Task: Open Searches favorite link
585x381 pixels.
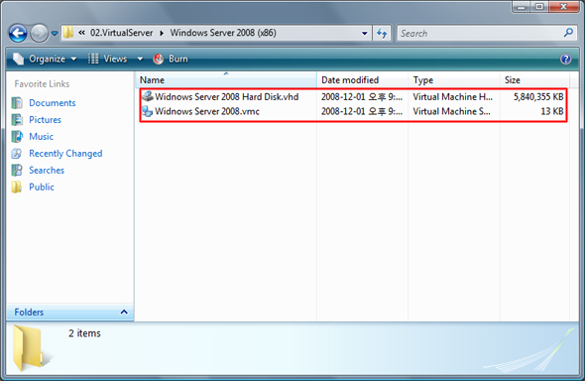Action: click(47, 171)
